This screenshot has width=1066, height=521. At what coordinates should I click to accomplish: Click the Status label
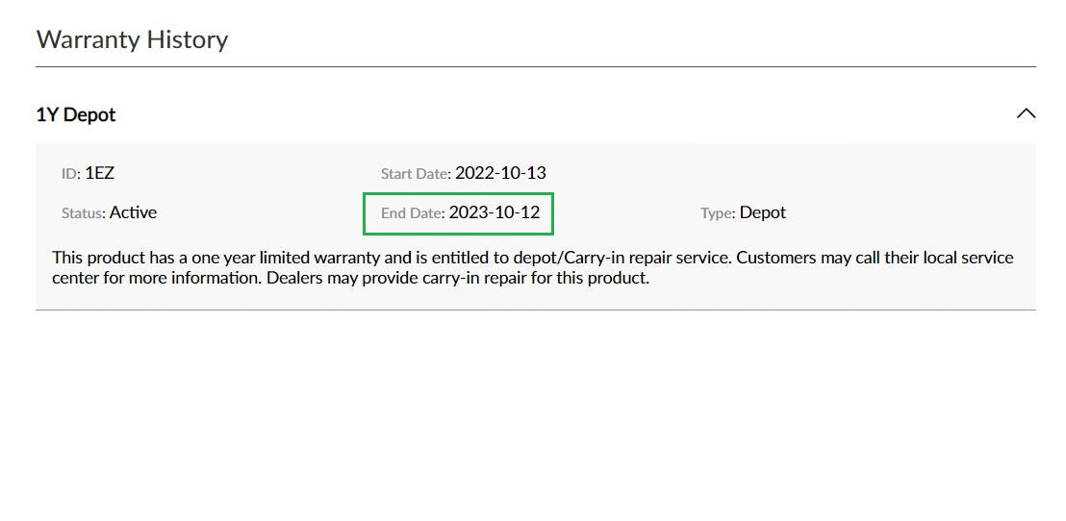(x=83, y=213)
